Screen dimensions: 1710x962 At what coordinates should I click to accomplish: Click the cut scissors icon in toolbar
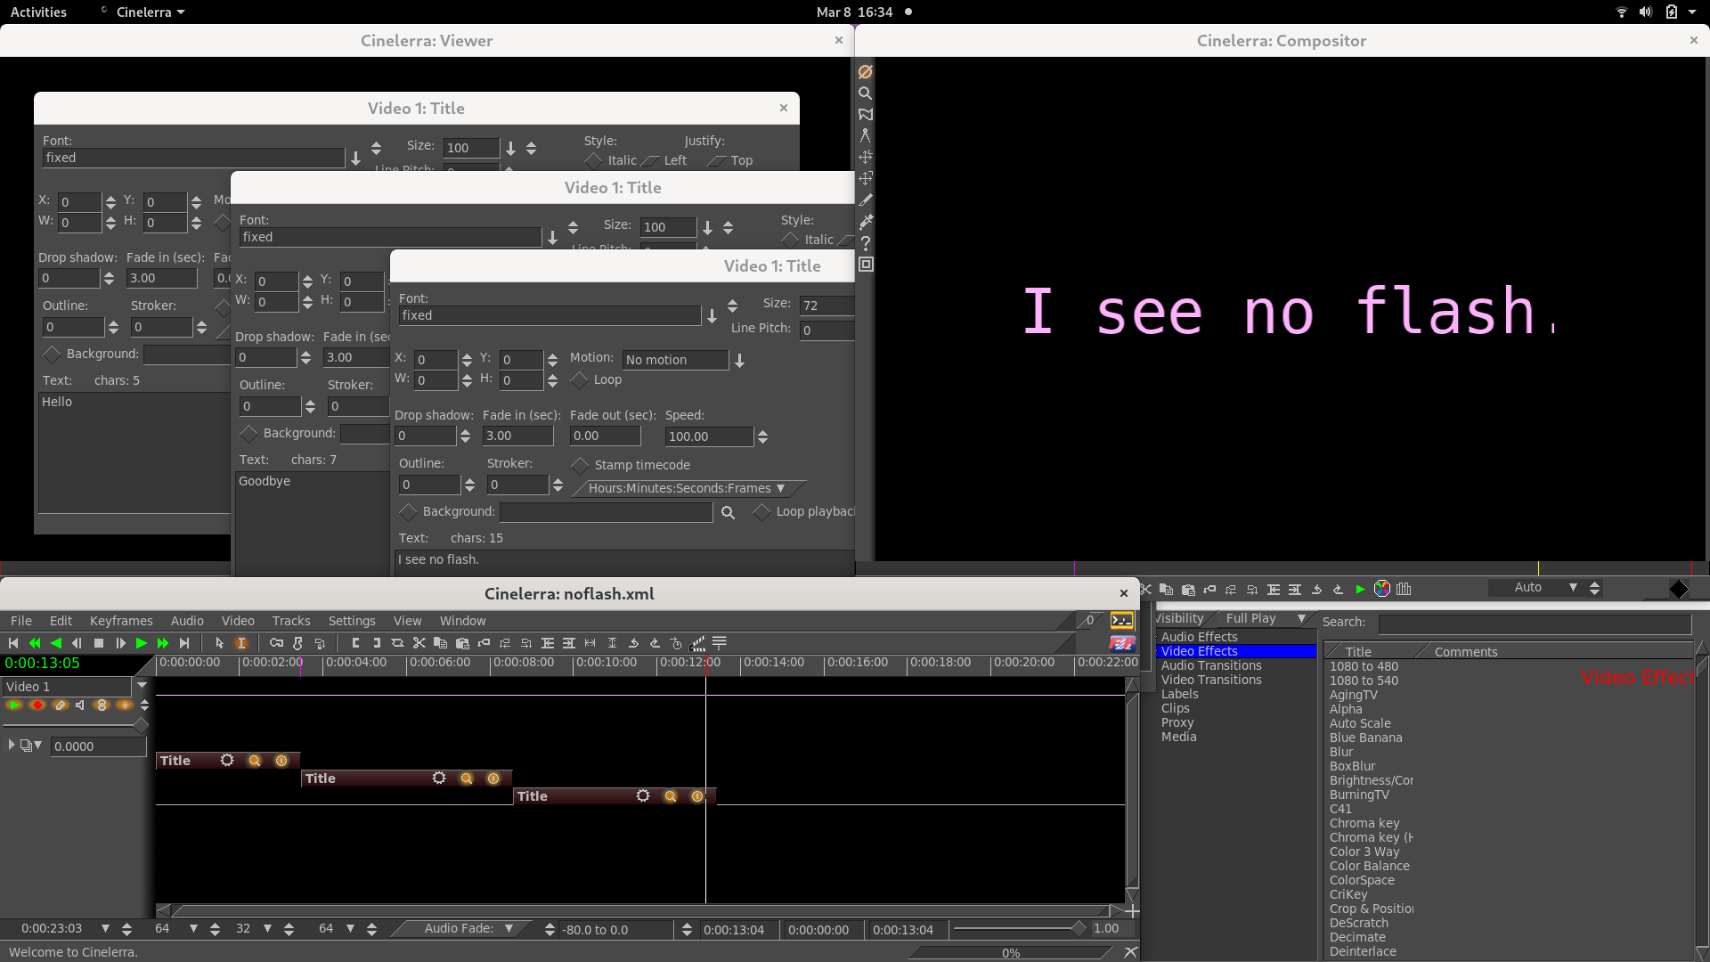pyautogui.click(x=419, y=643)
